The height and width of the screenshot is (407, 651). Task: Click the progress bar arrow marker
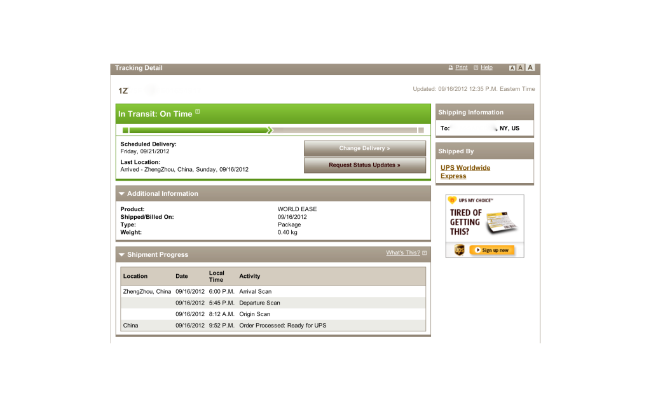click(x=270, y=130)
